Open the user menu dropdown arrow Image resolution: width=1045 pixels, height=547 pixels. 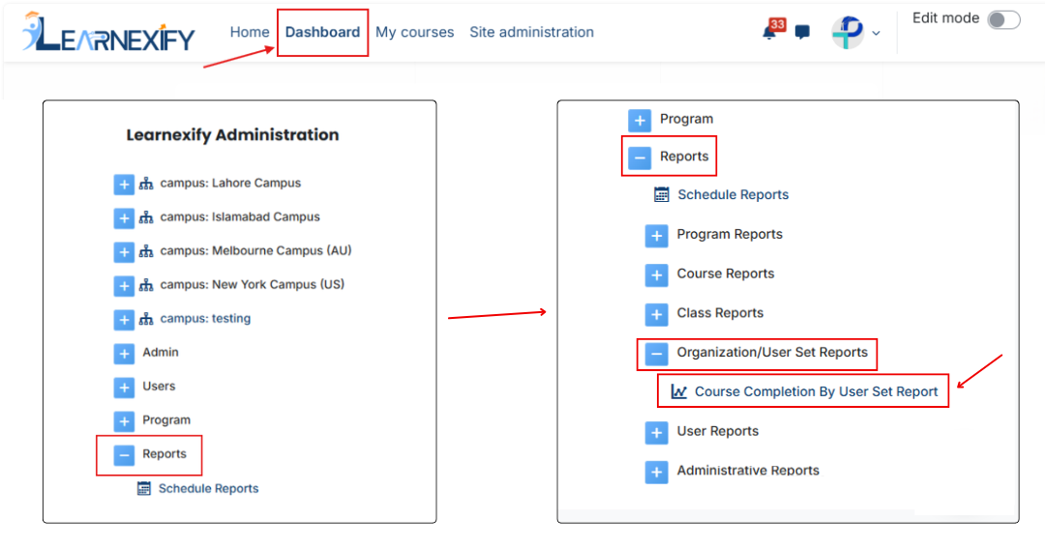(x=876, y=33)
